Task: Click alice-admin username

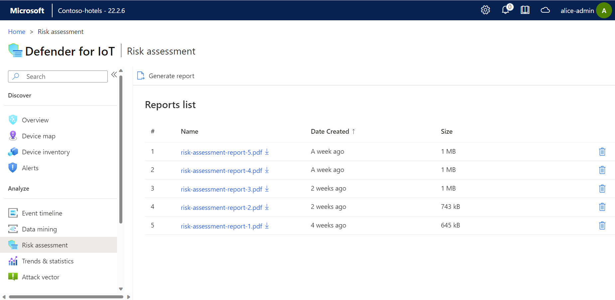Action: pyautogui.click(x=577, y=11)
